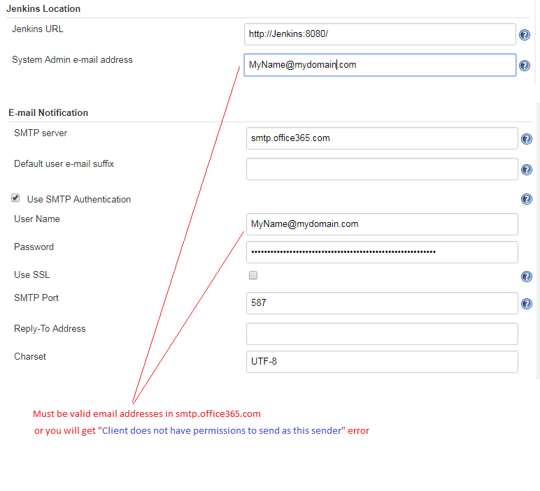This screenshot has height=491, width=540.
Task: Select the Reply-To Address input box
Action: (382, 334)
